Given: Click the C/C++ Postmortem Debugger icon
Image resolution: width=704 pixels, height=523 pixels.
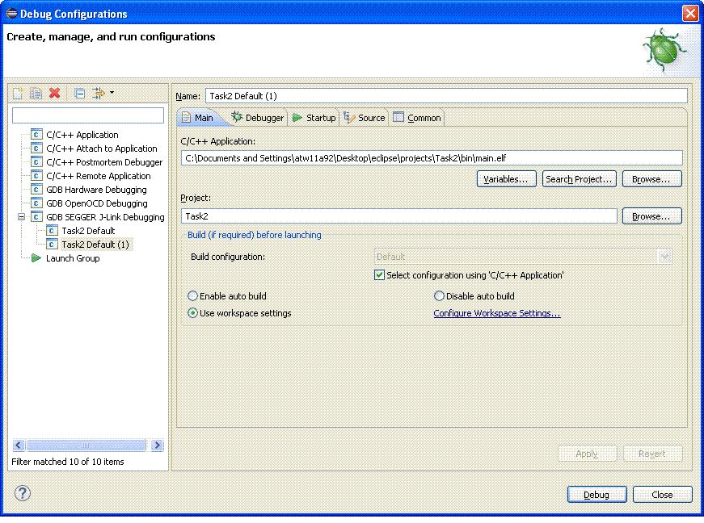Looking at the screenshot, I should [37, 161].
